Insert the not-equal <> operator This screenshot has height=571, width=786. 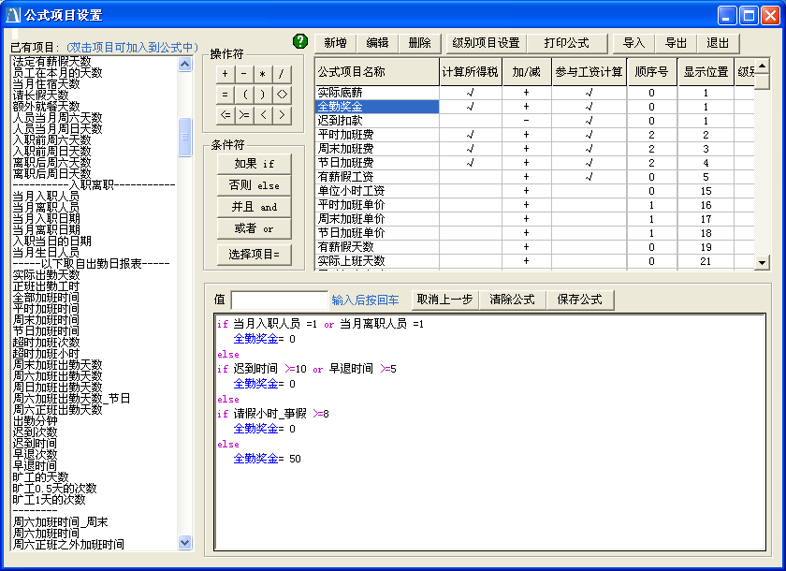pyautogui.click(x=282, y=95)
